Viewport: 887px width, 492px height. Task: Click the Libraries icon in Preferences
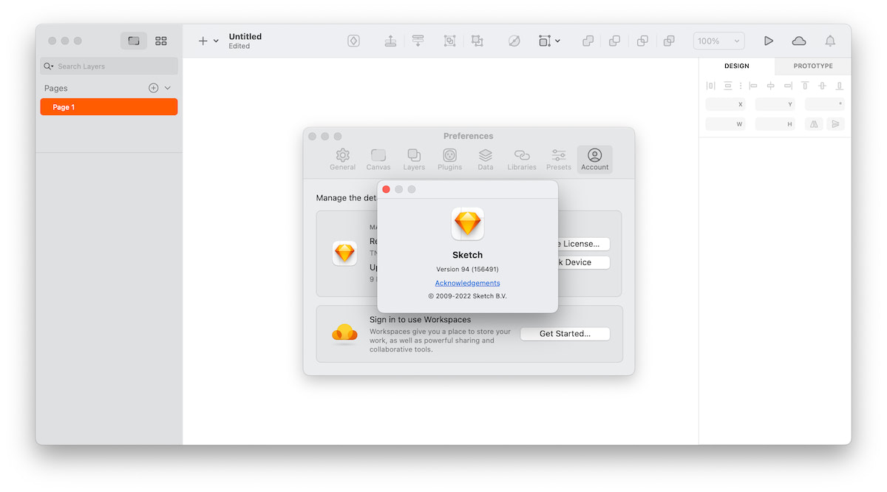tap(522, 159)
